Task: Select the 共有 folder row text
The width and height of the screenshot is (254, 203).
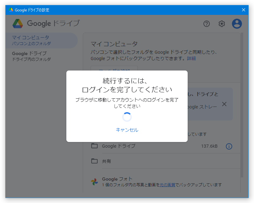Action: tap(106, 161)
